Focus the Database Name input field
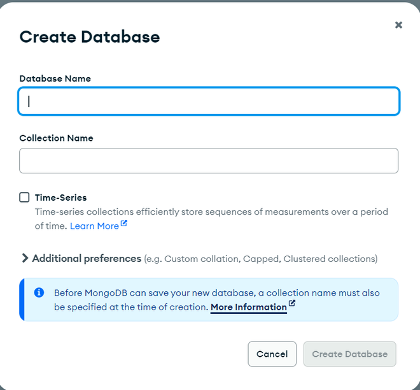The image size is (420, 390). point(209,101)
